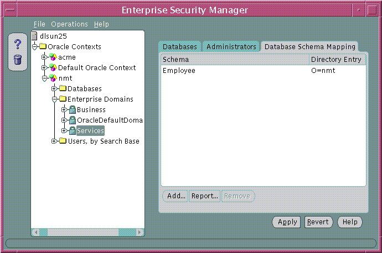The width and height of the screenshot is (382, 253).
Task: Click the minimize dot button in title bar
Action: pyautogui.click(x=359, y=10)
